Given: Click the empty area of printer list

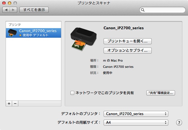Looking at the screenshot, I should [x=33, y=70].
